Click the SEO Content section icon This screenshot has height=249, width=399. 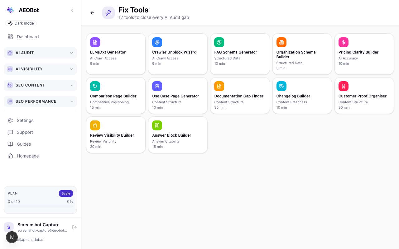pos(10,85)
